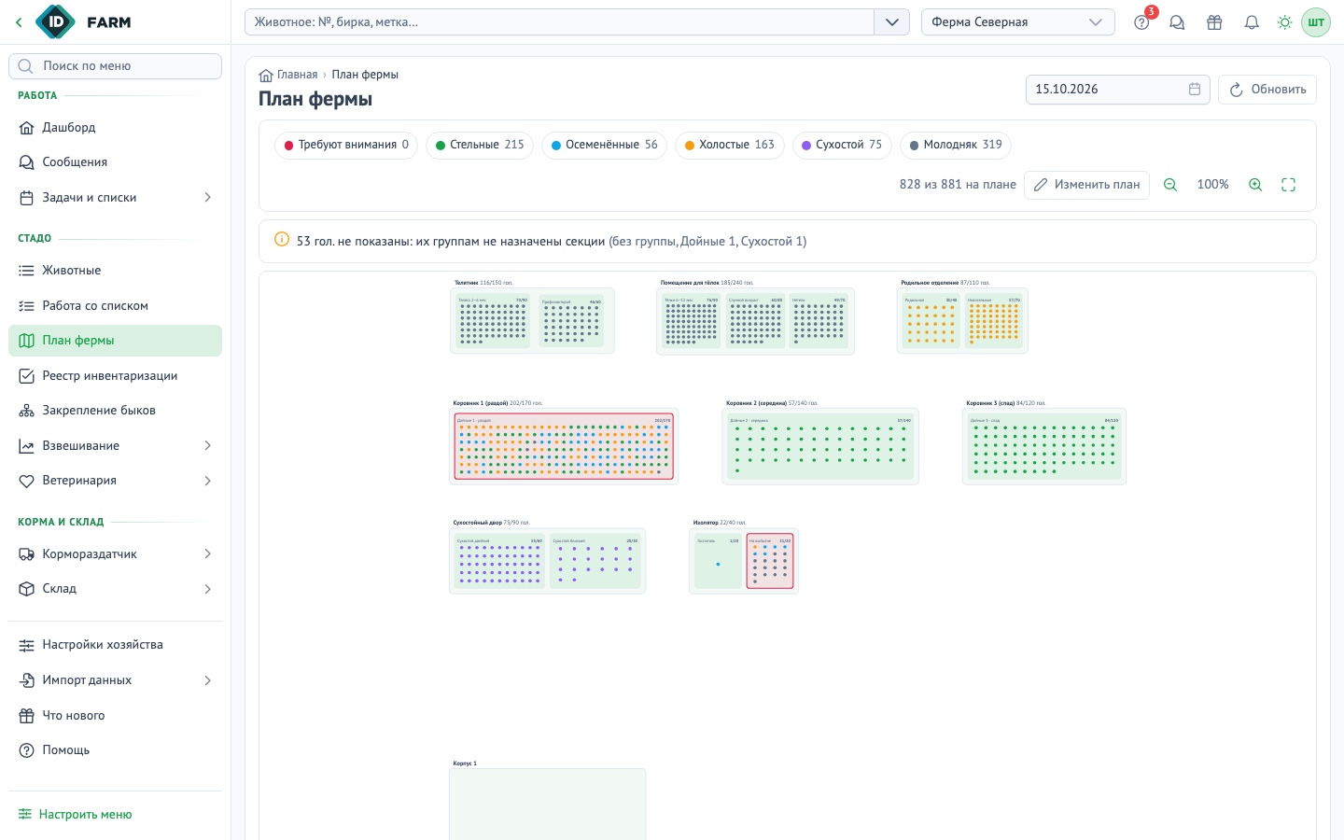The width and height of the screenshot is (1344, 840).
Task: Open calendar icon in date field
Action: 1195,90
